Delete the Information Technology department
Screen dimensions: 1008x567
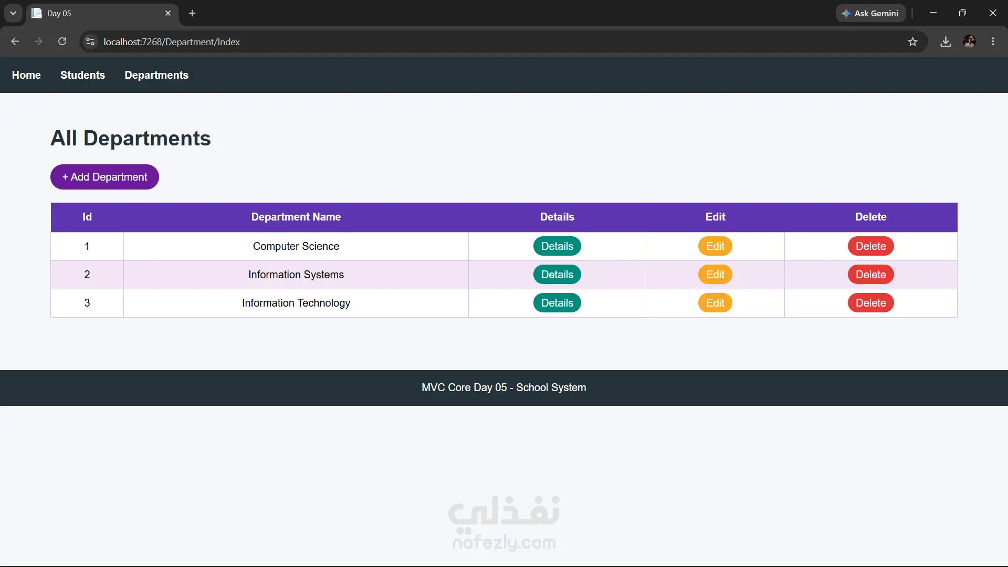(x=870, y=303)
